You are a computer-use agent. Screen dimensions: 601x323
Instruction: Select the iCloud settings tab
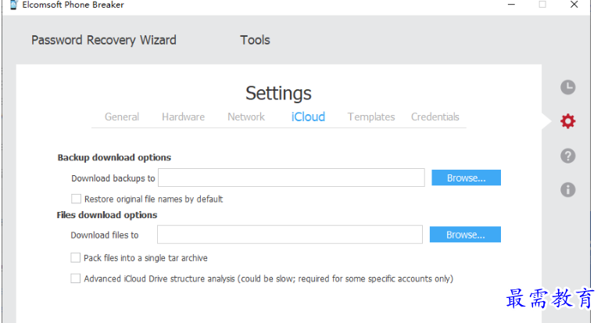308,117
